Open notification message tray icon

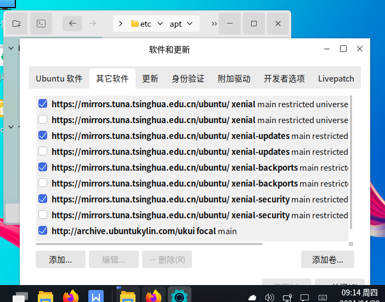point(305,298)
